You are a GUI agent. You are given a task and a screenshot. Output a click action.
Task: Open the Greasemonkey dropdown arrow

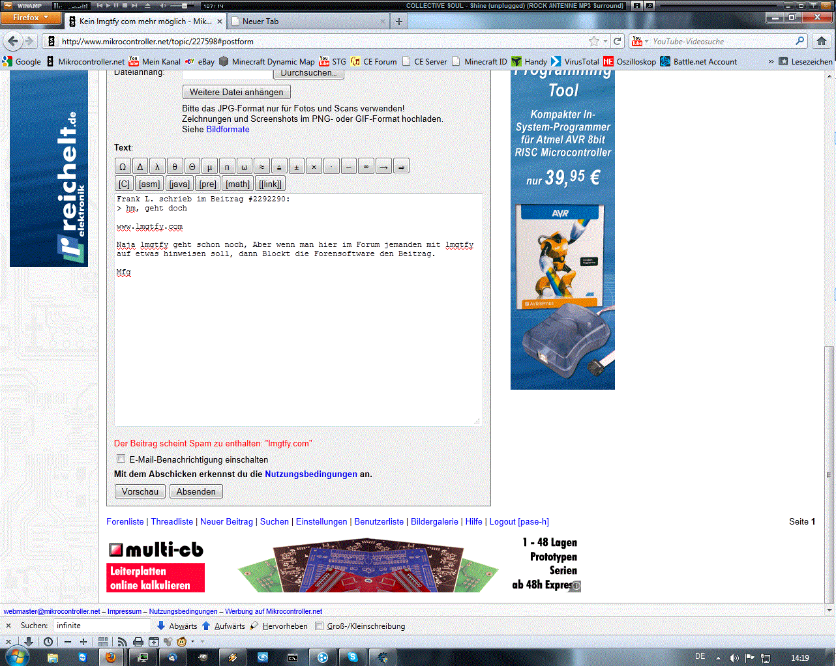pos(192,642)
